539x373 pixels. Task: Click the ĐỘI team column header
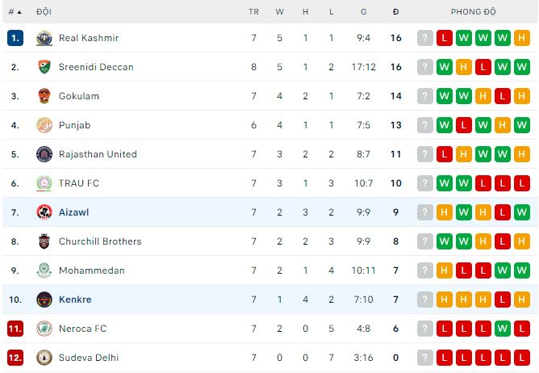click(44, 12)
